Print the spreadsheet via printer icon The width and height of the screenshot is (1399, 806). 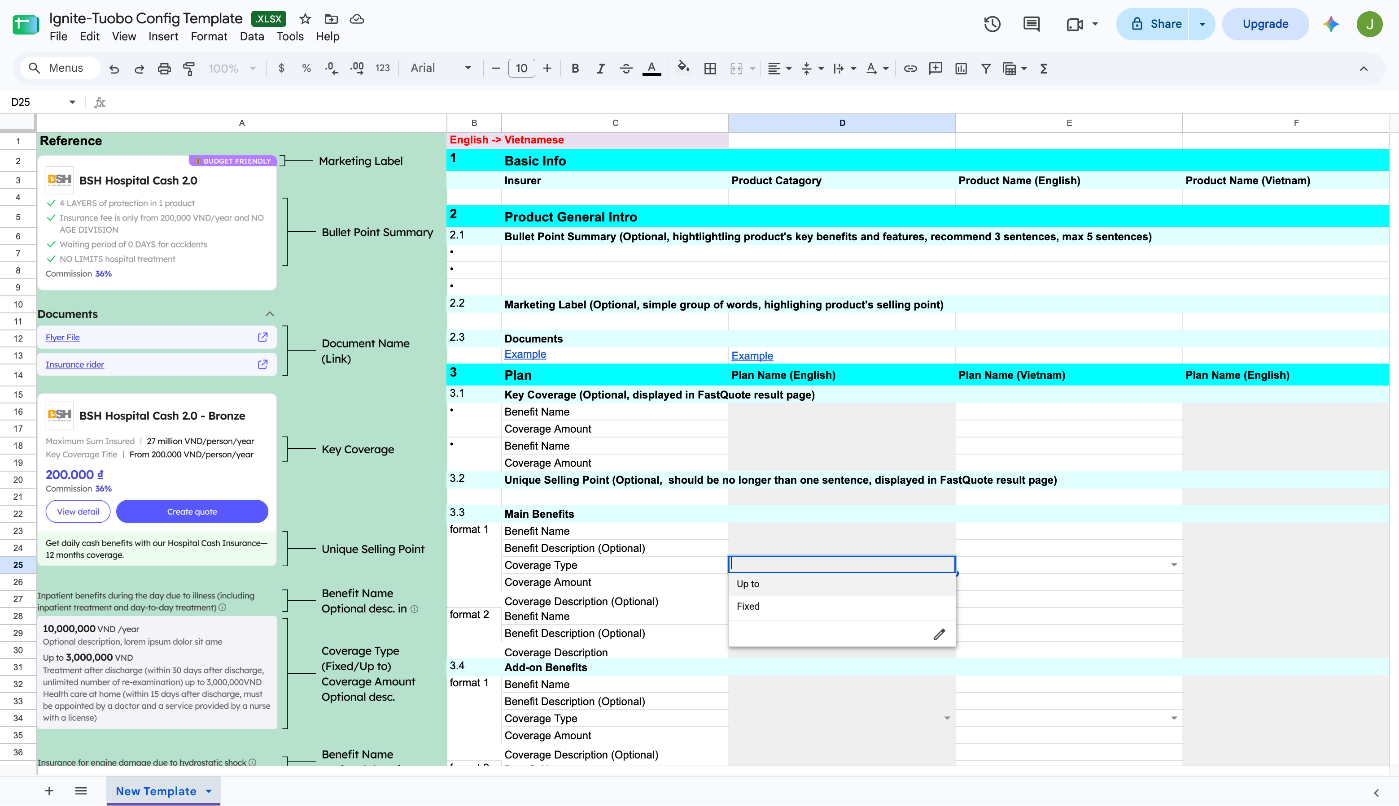[164, 69]
